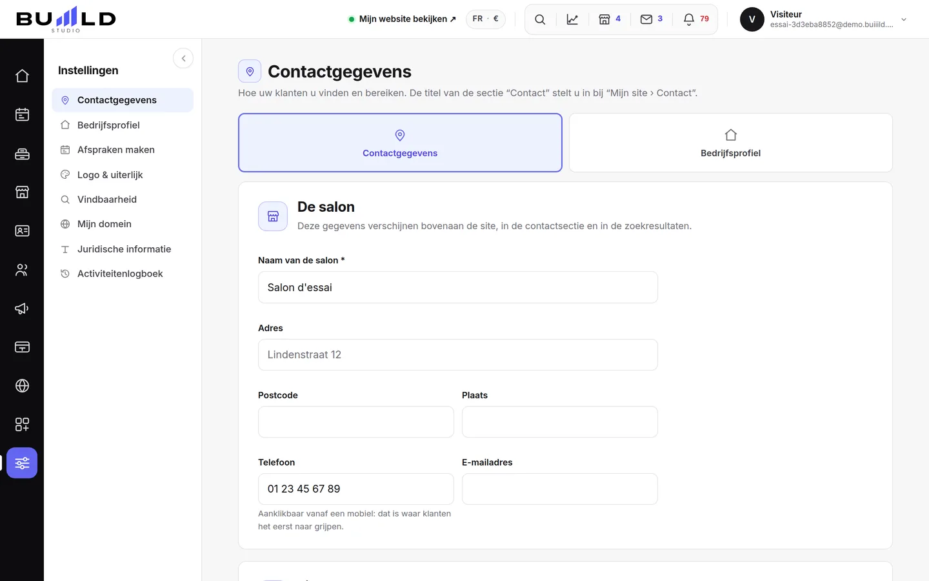
Task: Click the cash register icon in sidebar
Action: [22, 154]
